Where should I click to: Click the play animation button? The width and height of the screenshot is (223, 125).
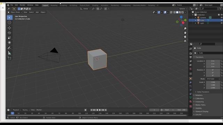pos(100,110)
